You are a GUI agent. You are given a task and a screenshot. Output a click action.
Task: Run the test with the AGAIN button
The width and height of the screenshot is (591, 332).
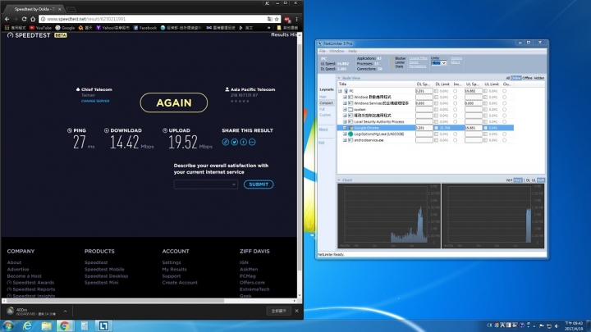(174, 102)
